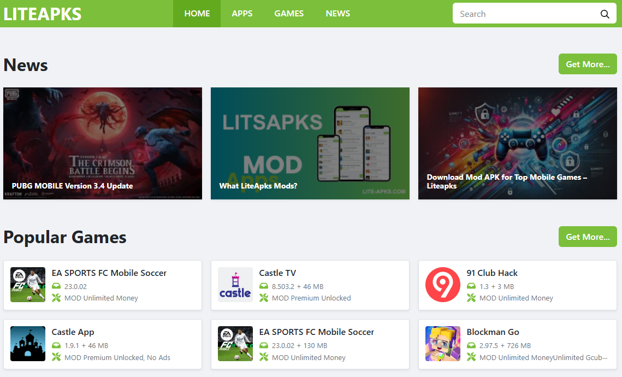This screenshot has width=622, height=377.
Task: Click version '23.0.02' text in first game card
Action: point(75,286)
